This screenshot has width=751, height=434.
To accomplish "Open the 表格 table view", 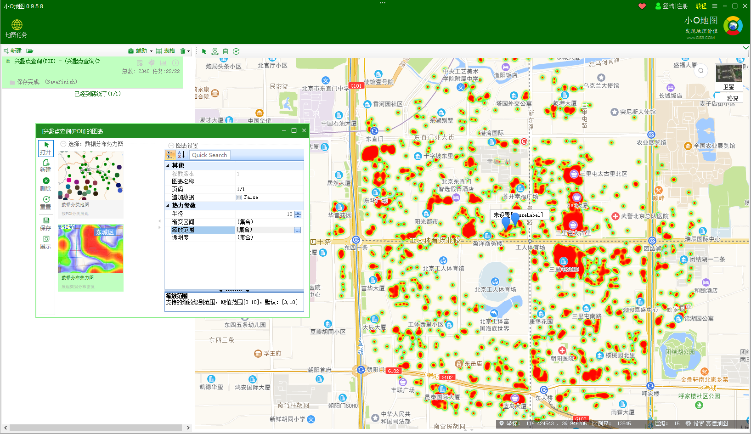I will pyautogui.click(x=165, y=51).
